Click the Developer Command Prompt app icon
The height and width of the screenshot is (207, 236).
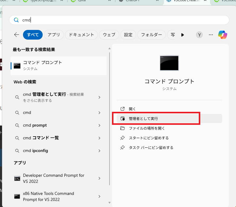pyautogui.click(x=17, y=178)
